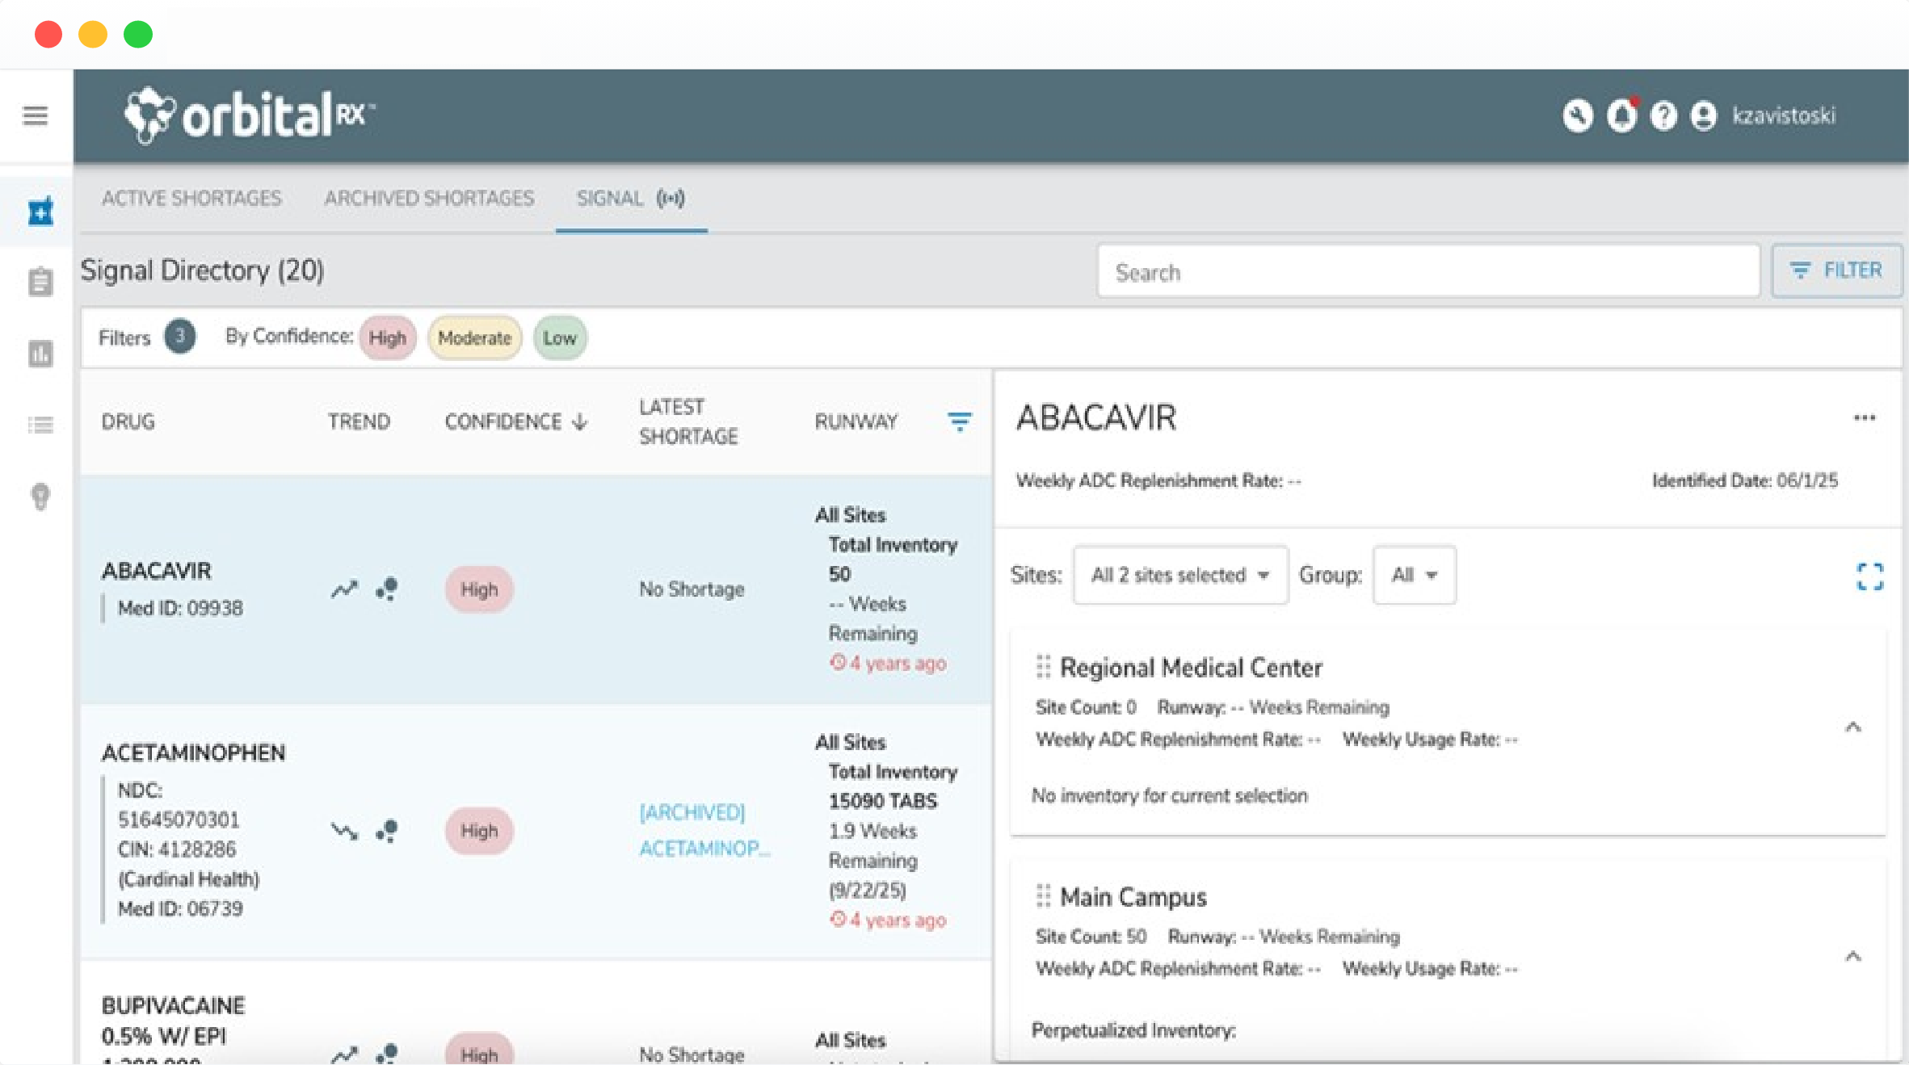Open the clipboard icon in sidebar
The height and width of the screenshot is (1065, 1909).
coord(40,282)
